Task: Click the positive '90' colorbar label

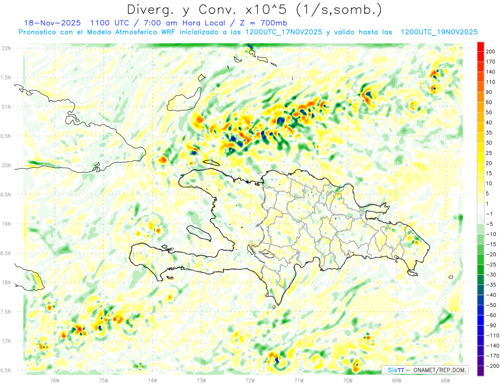Action: pyautogui.click(x=489, y=92)
